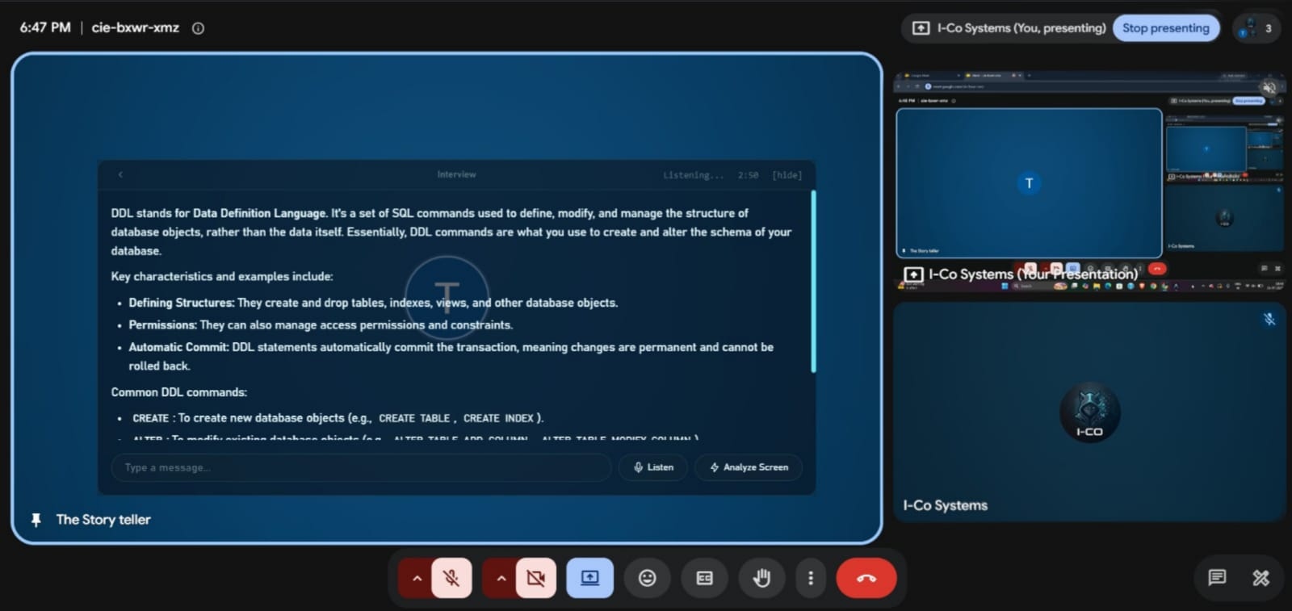Image resolution: width=1292 pixels, height=611 pixels.
Task: Open more options menu
Action: click(811, 578)
